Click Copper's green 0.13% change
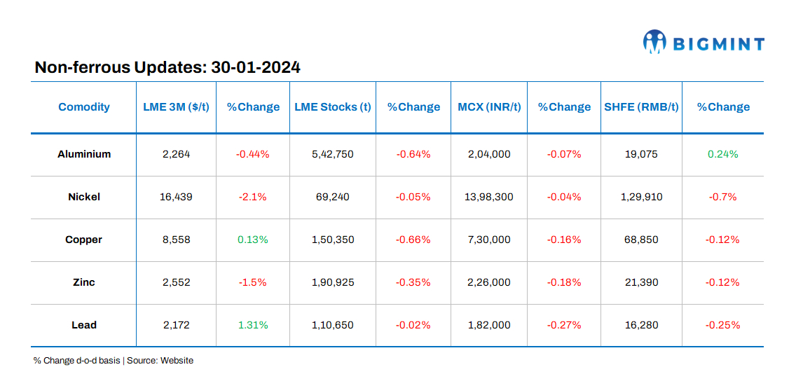 click(253, 240)
